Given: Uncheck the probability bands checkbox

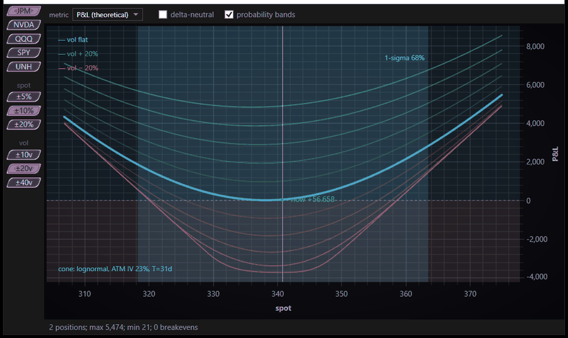Looking at the screenshot, I should click(229, 15).
